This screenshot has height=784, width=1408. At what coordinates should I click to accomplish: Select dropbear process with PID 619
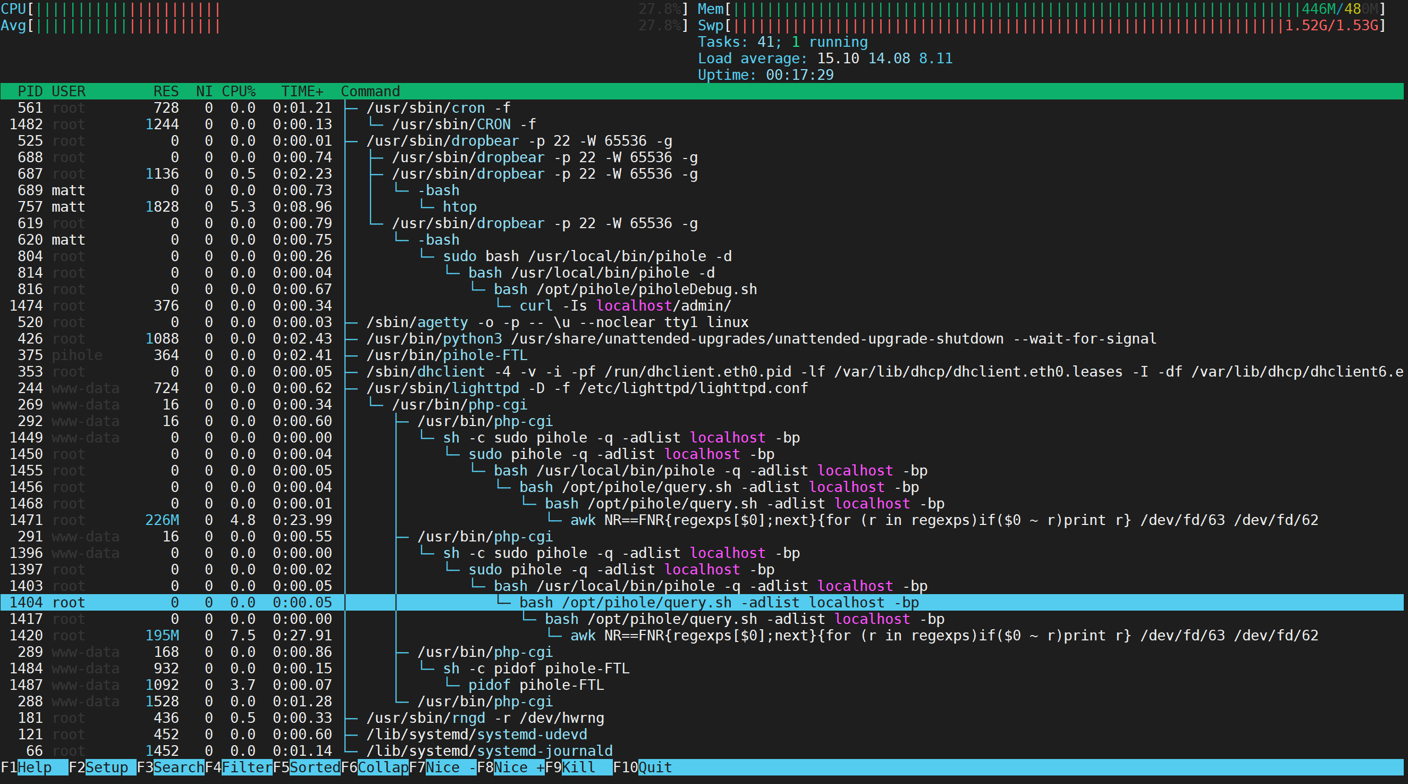click(x=702, y=223)
